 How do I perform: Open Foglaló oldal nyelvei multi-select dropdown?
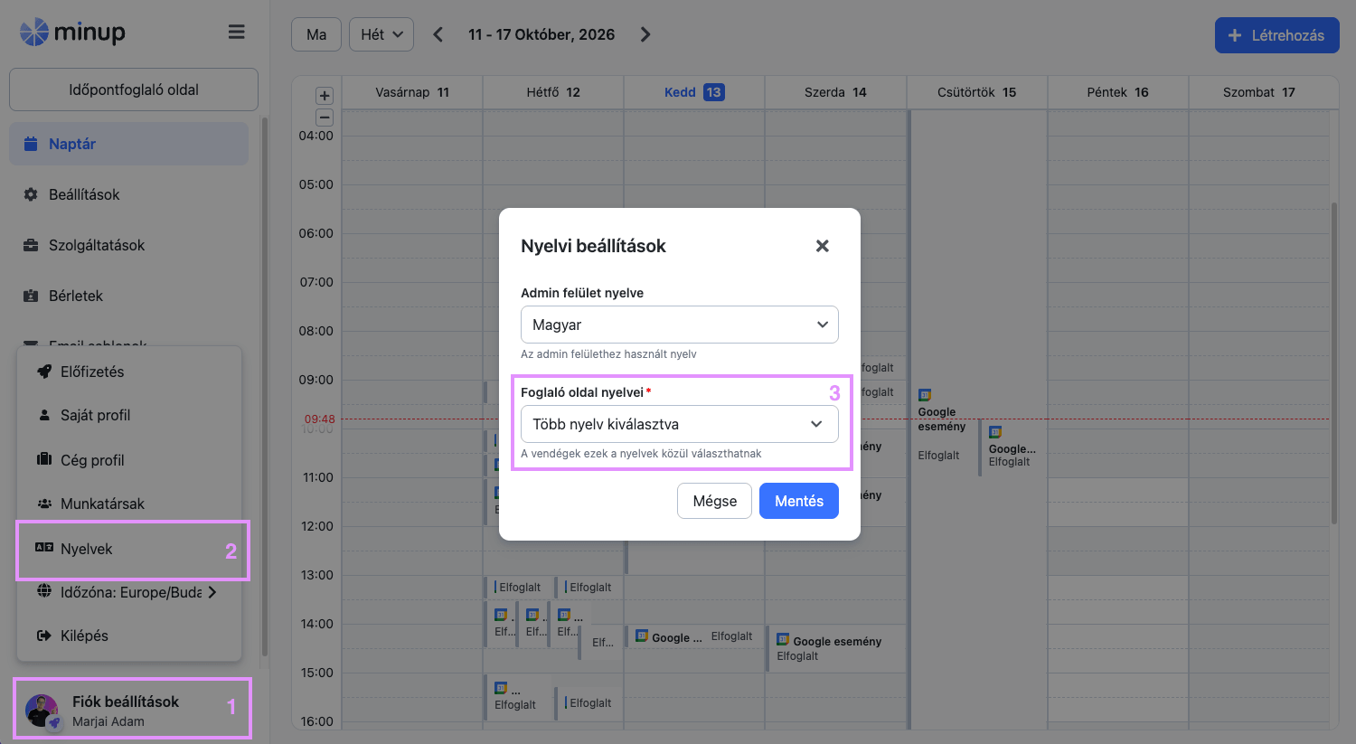[680, 424]
